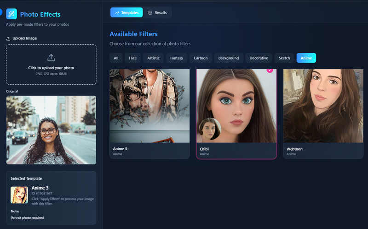Click the Anime 5 card title text
The image size is (368, 229).
point(120,149)
